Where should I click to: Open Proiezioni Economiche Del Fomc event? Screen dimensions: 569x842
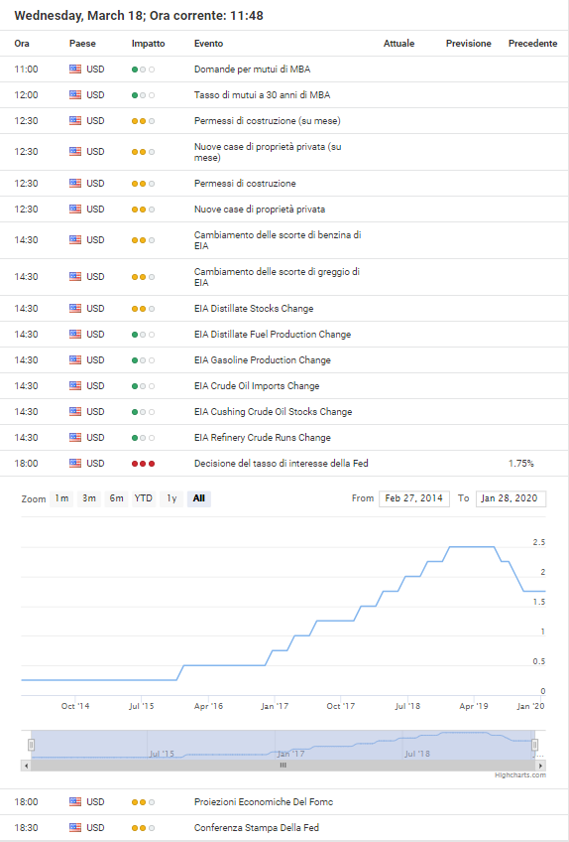click(264, 801)
